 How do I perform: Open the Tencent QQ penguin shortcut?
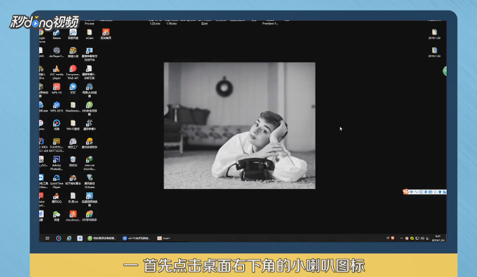57,198
